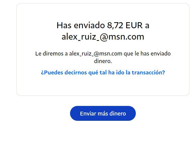The image size is (192, 144).
Task: Click the alex_ruiz_@msn.com email in the paragraph
Action: coord(96,54)
